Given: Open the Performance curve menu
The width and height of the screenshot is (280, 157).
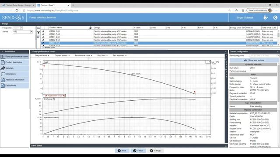Looking at the screenshot, I should click(84, 55).
